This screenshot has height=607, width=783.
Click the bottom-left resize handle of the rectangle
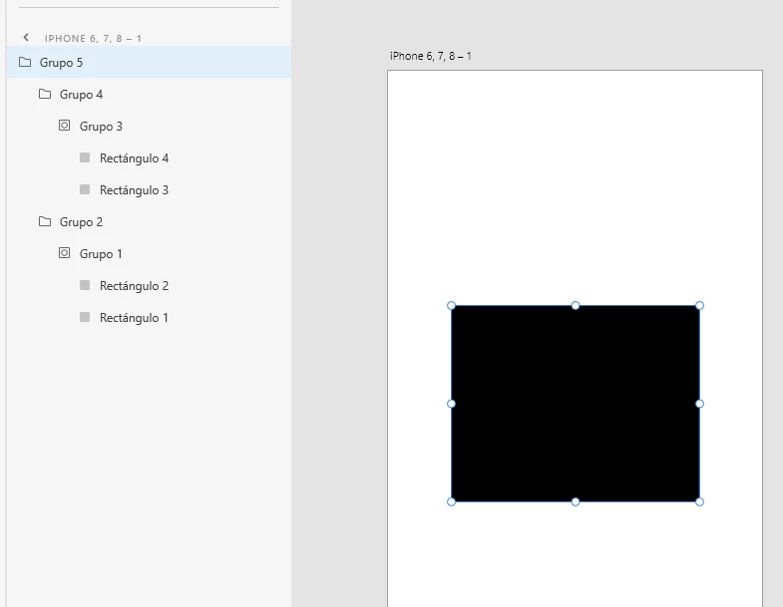(451, 501)
